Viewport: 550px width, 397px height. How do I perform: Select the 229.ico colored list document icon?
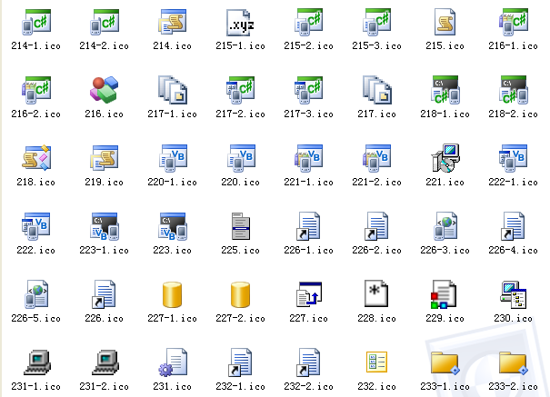[445, 294]
